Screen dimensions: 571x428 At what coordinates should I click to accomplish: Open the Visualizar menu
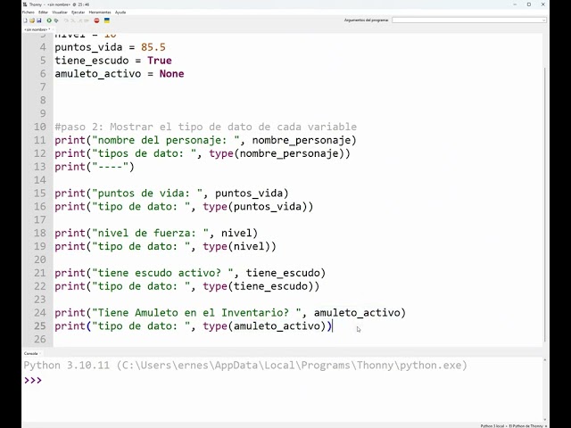60,12
